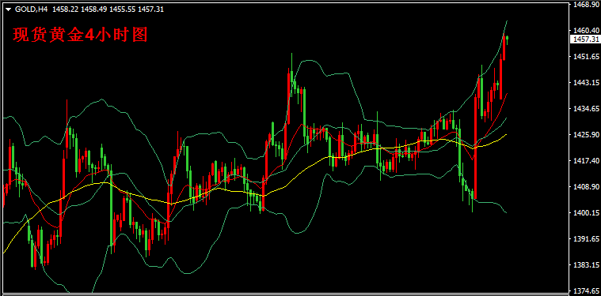
Task: Click the 1460.40 price axis label
Action: [586, 31]
